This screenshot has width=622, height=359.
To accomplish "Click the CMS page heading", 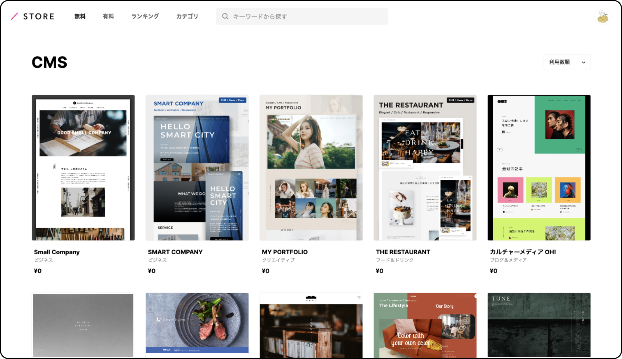I will click(x=49, y=62).
